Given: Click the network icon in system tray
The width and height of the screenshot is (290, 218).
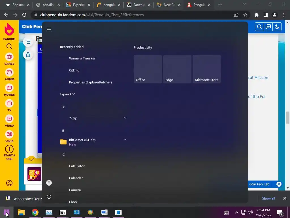Looking at the screenshot, I should point(243,212).
